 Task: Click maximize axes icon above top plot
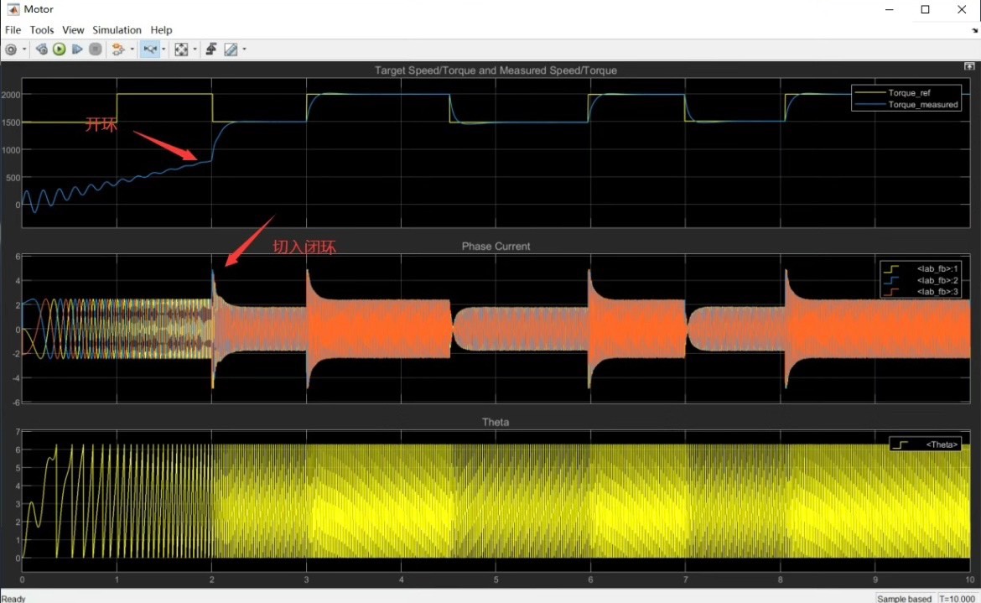[x=969, y=65]
